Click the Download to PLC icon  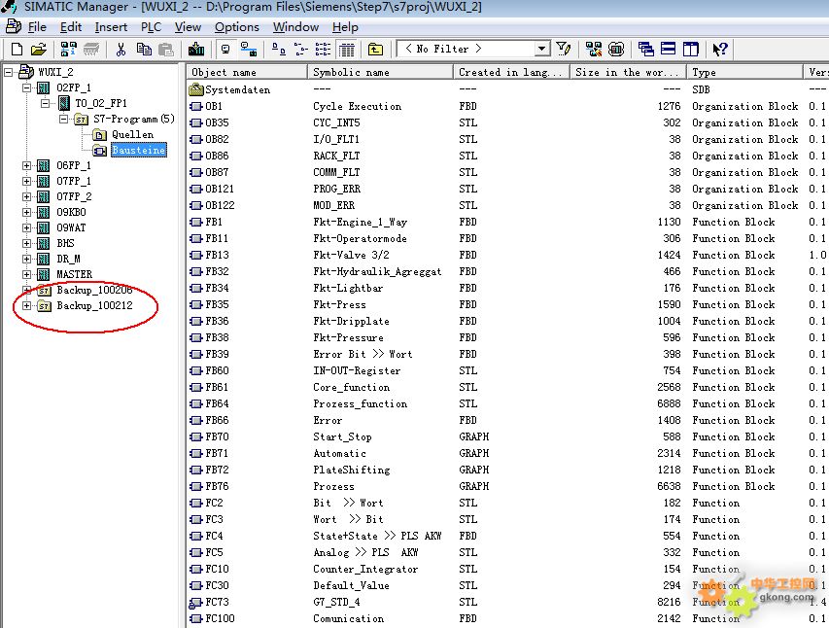pos(196,50)
